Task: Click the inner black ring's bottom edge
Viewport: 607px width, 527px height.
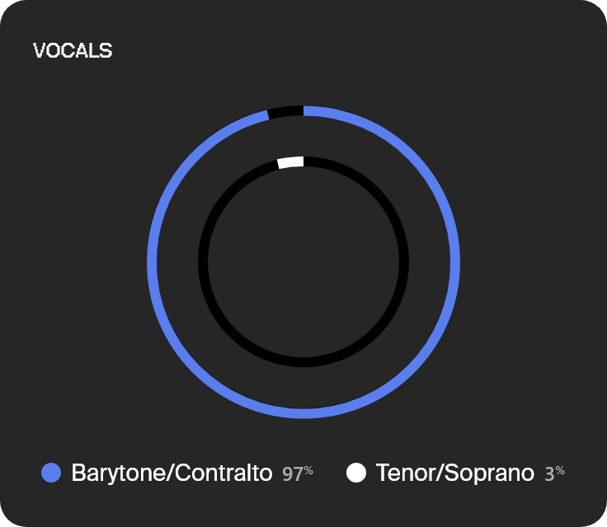Action: tap(303, 362)
